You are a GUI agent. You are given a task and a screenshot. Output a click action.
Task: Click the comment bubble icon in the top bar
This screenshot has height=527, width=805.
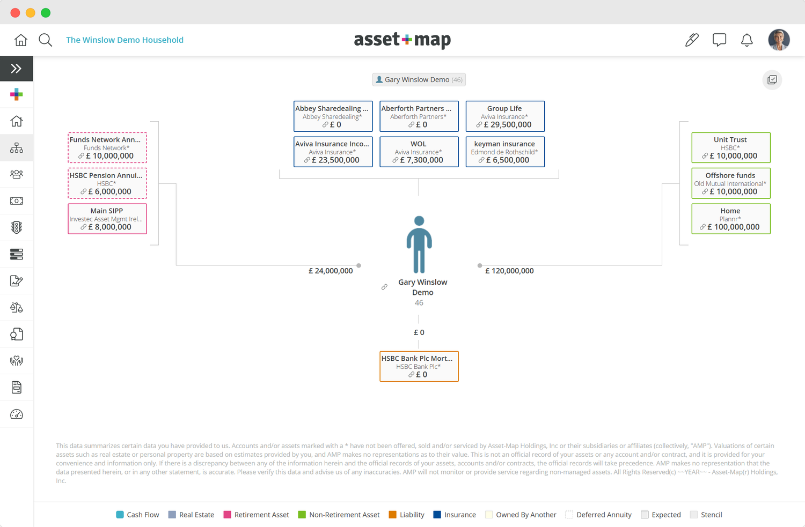(x=719, y=40)
